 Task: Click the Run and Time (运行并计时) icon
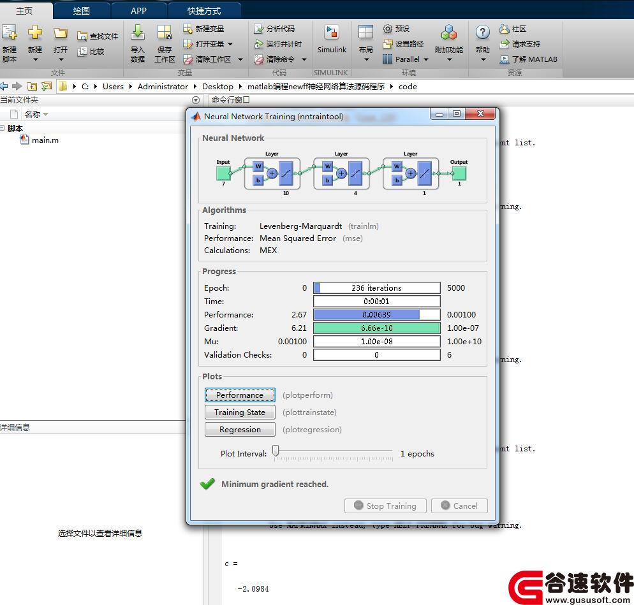pyautogui.click(x=259, y=43)
